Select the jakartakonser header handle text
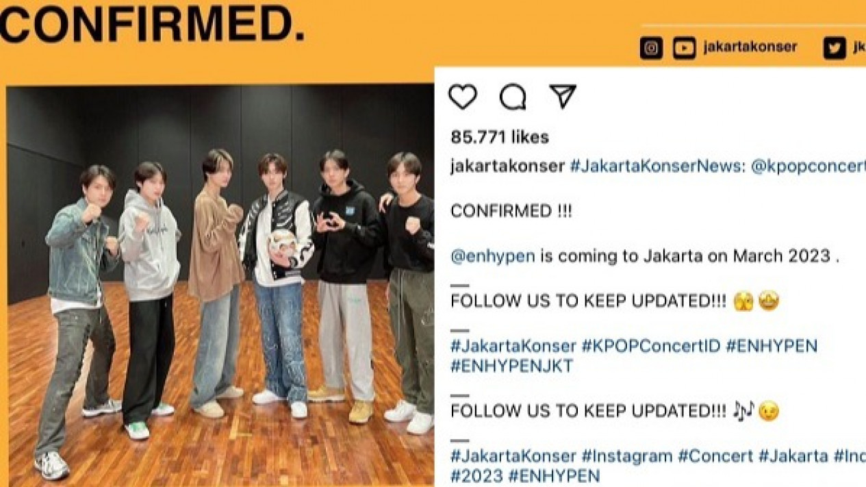The height and width of the screenshot is (487, 866). coord(750,47)
